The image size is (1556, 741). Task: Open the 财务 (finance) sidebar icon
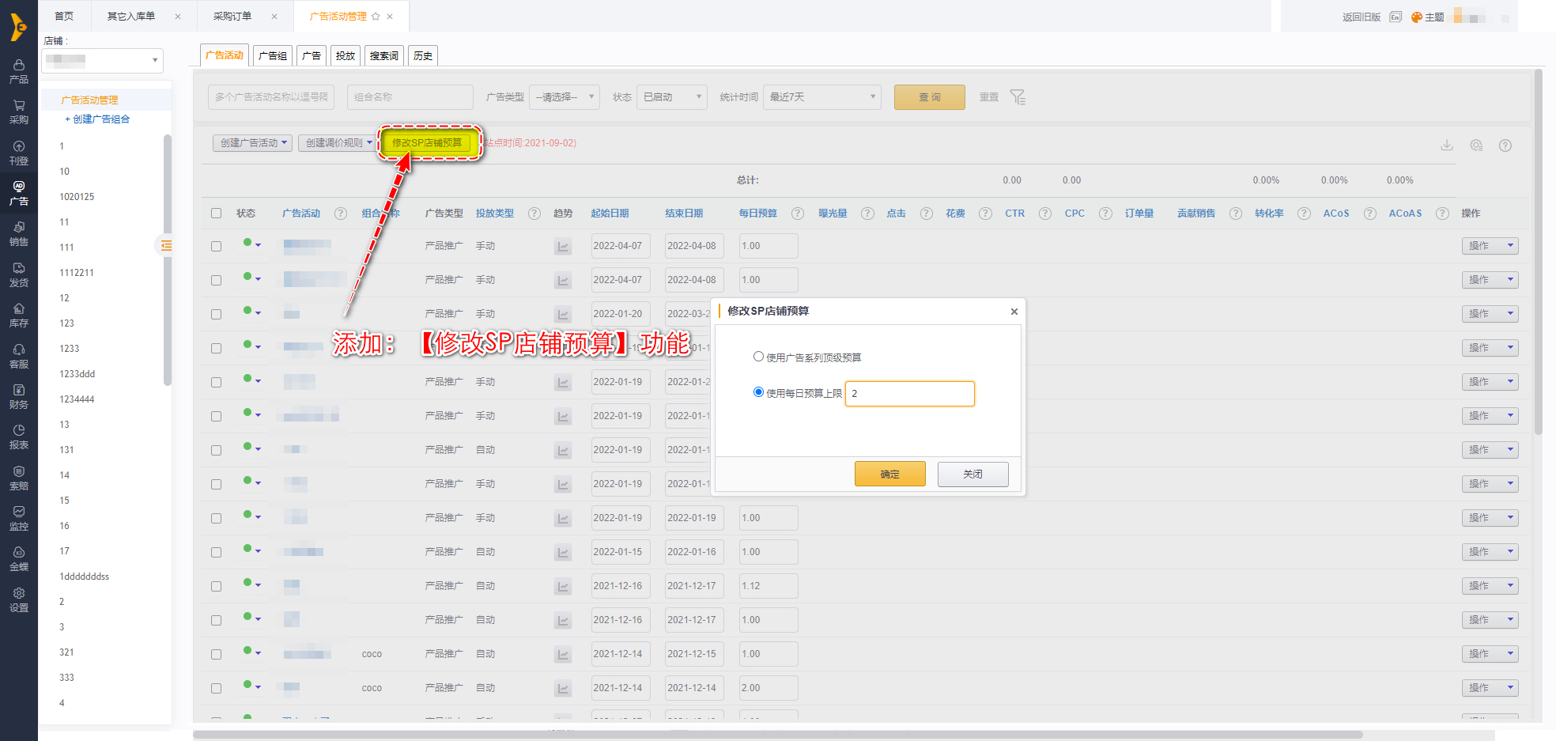(x=19, y=396)
